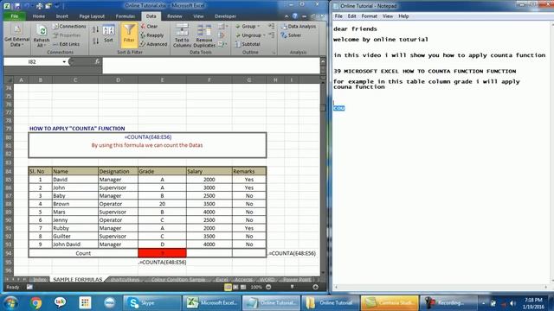Select the highlighted 'cou' text in Notepad
Image resolution: width=554 pixels, height=311 pixels.
tap(339, 108)
